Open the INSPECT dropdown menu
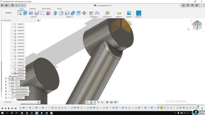205x115 pixels. (119, 17)
